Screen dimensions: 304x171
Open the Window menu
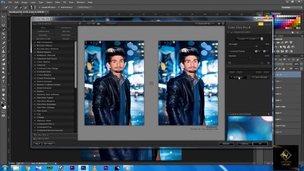pos(80,2)
